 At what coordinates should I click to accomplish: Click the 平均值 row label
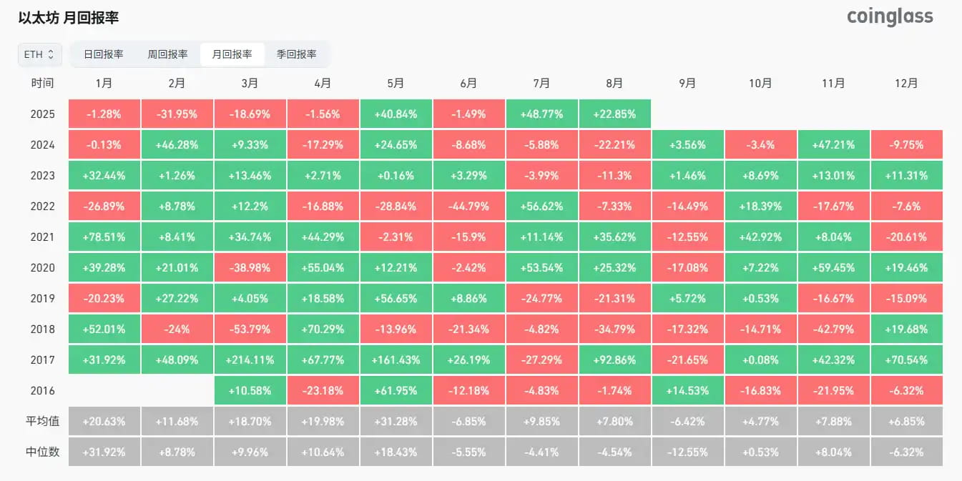point(42,422)
